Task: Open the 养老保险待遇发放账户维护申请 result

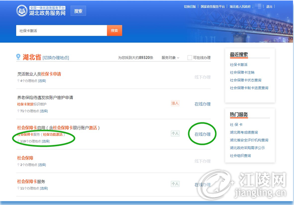Action: point(45,97)
